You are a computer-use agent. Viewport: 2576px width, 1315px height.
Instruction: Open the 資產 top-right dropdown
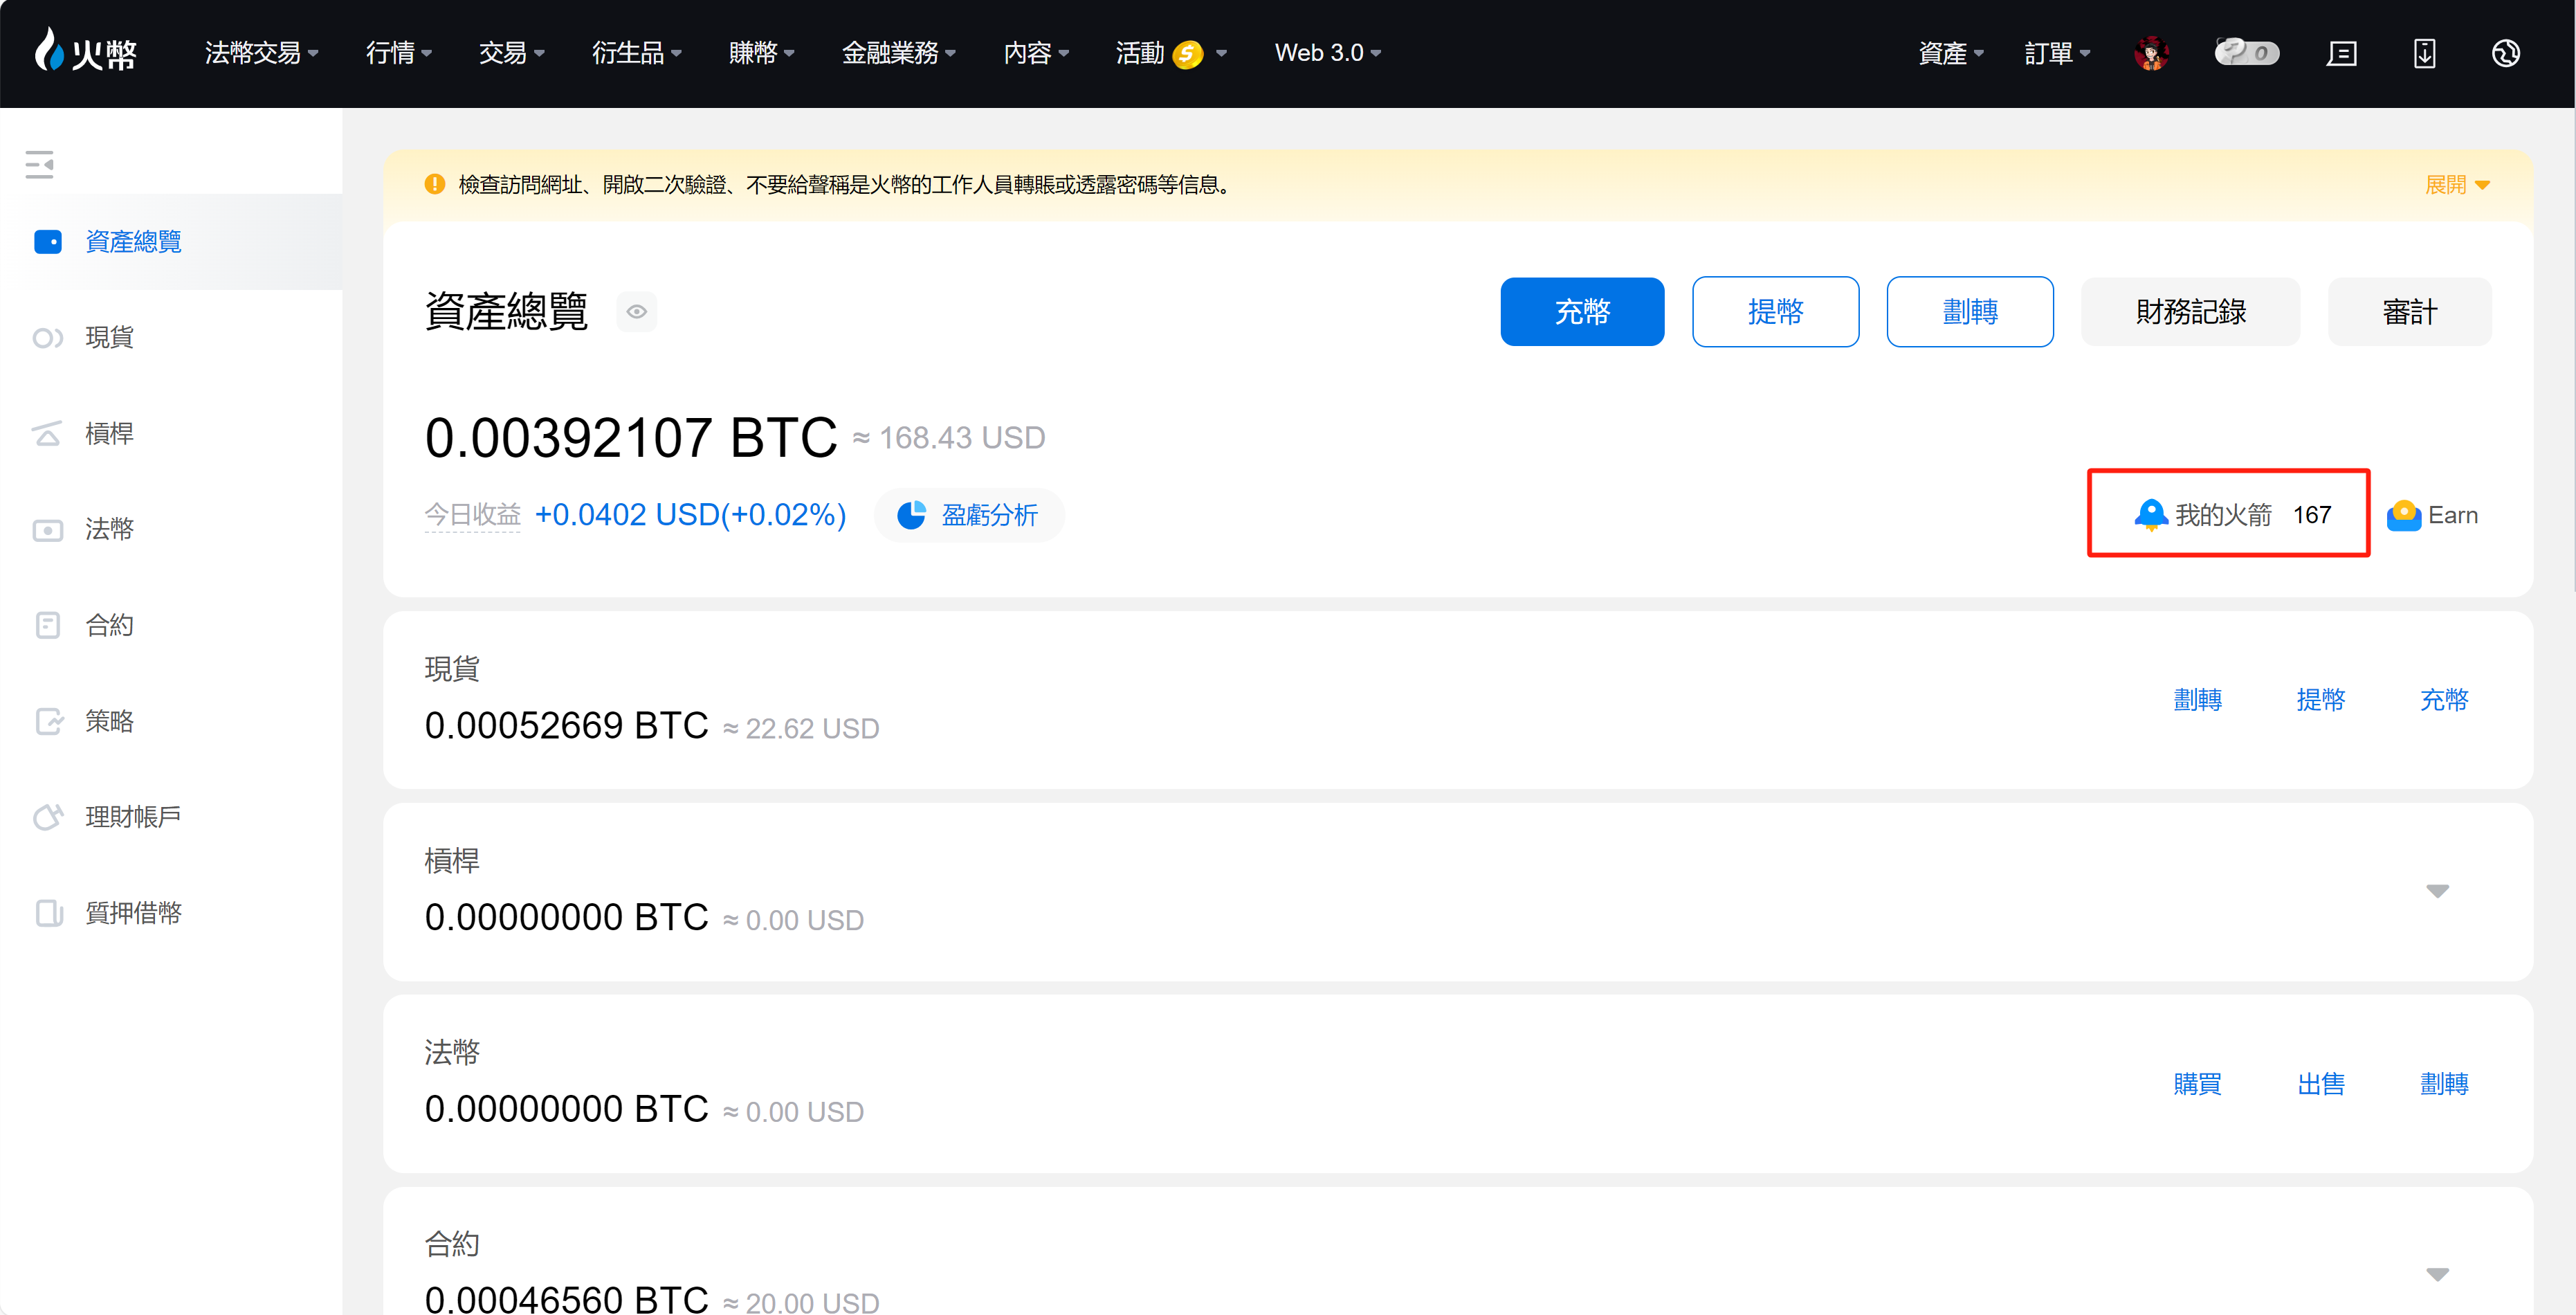point(1951,53)
